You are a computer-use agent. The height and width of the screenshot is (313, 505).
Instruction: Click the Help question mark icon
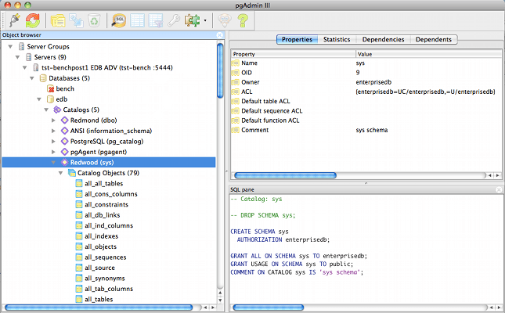(x=243, y=20)
